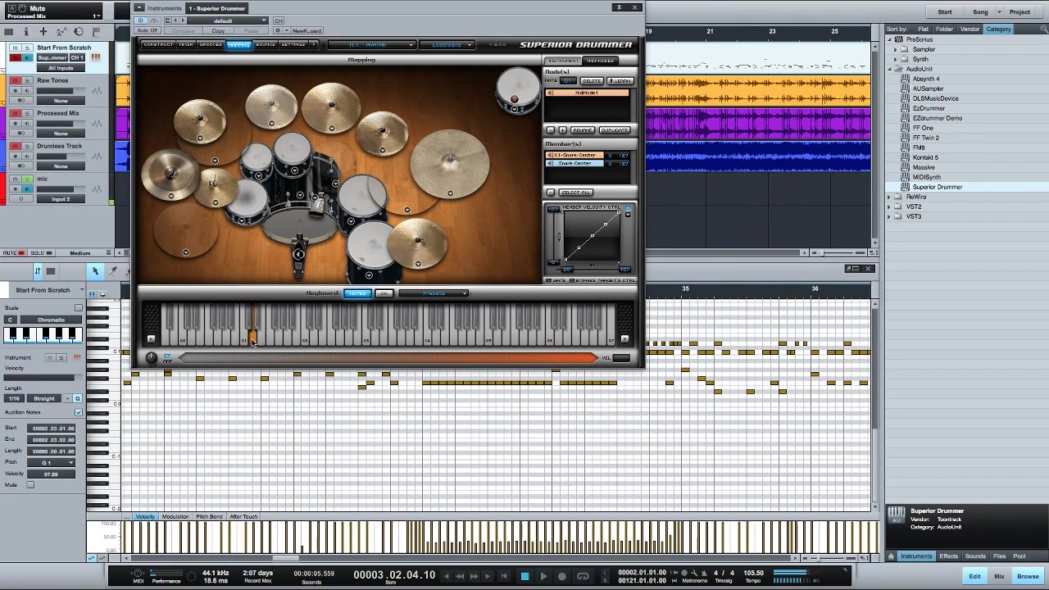
Task: Open the Effects tab at bottom right
Action: click(948, 556)
